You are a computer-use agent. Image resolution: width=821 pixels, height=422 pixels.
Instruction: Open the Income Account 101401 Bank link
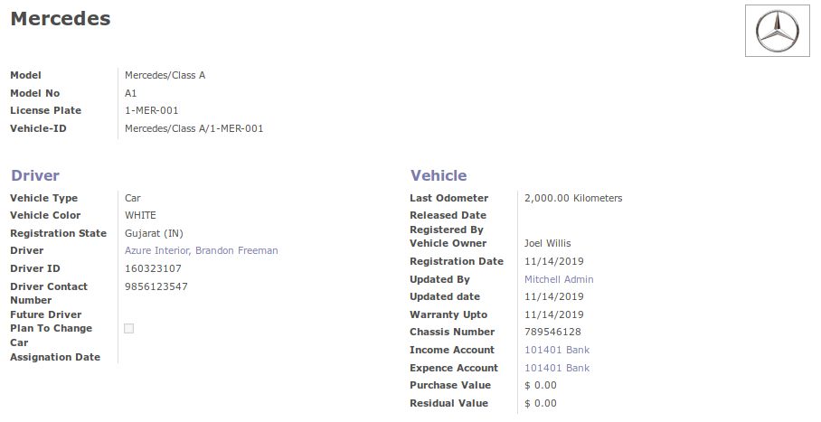(557, 350)
